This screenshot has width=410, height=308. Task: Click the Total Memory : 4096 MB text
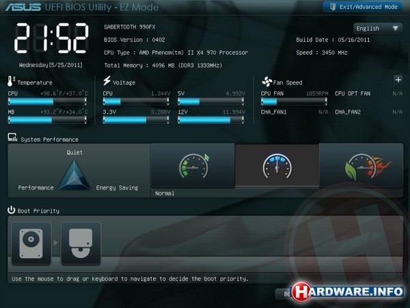point(163,66)
